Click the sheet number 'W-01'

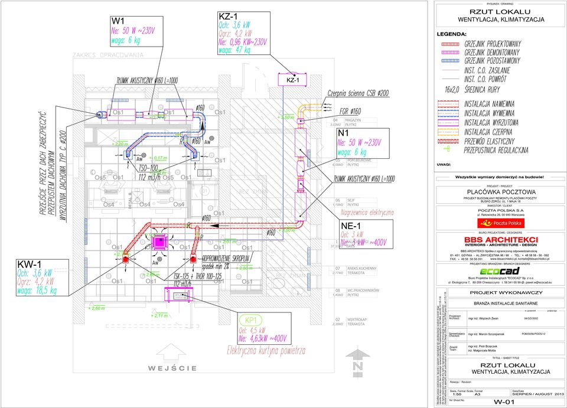pyautogui.click(x=504, y=402)
